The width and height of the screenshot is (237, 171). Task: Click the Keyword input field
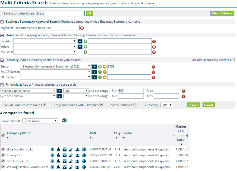coord(48,28)
